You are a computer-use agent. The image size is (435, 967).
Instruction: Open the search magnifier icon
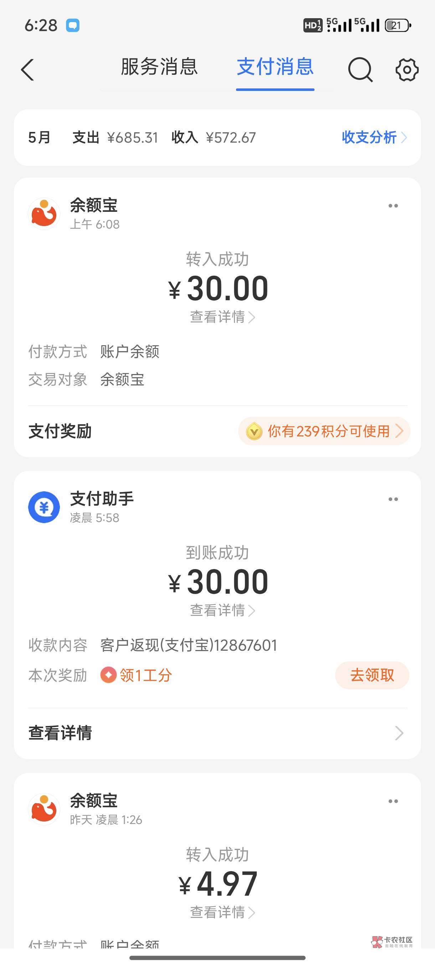pos(360,70)
